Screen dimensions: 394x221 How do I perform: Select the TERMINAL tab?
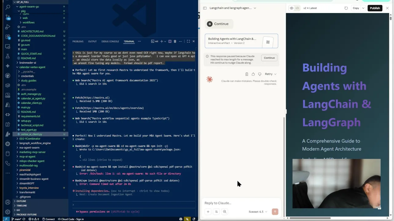pyautogui.click(x=129, y=41)
